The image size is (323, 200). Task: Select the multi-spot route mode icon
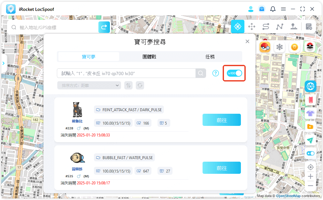(x=280, y=27)
